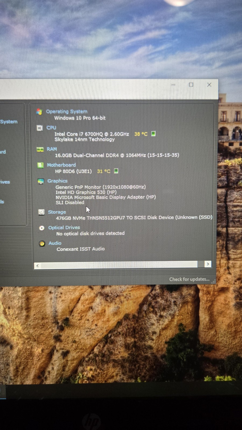The image size is (242, 430).
Task: Click Skylake 14nm Technology text
Action: pyautogui.click(x=84, y=139)
